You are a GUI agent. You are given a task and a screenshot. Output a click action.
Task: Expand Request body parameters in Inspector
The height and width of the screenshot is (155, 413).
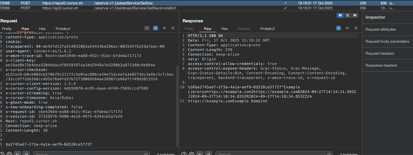(387, 41)
